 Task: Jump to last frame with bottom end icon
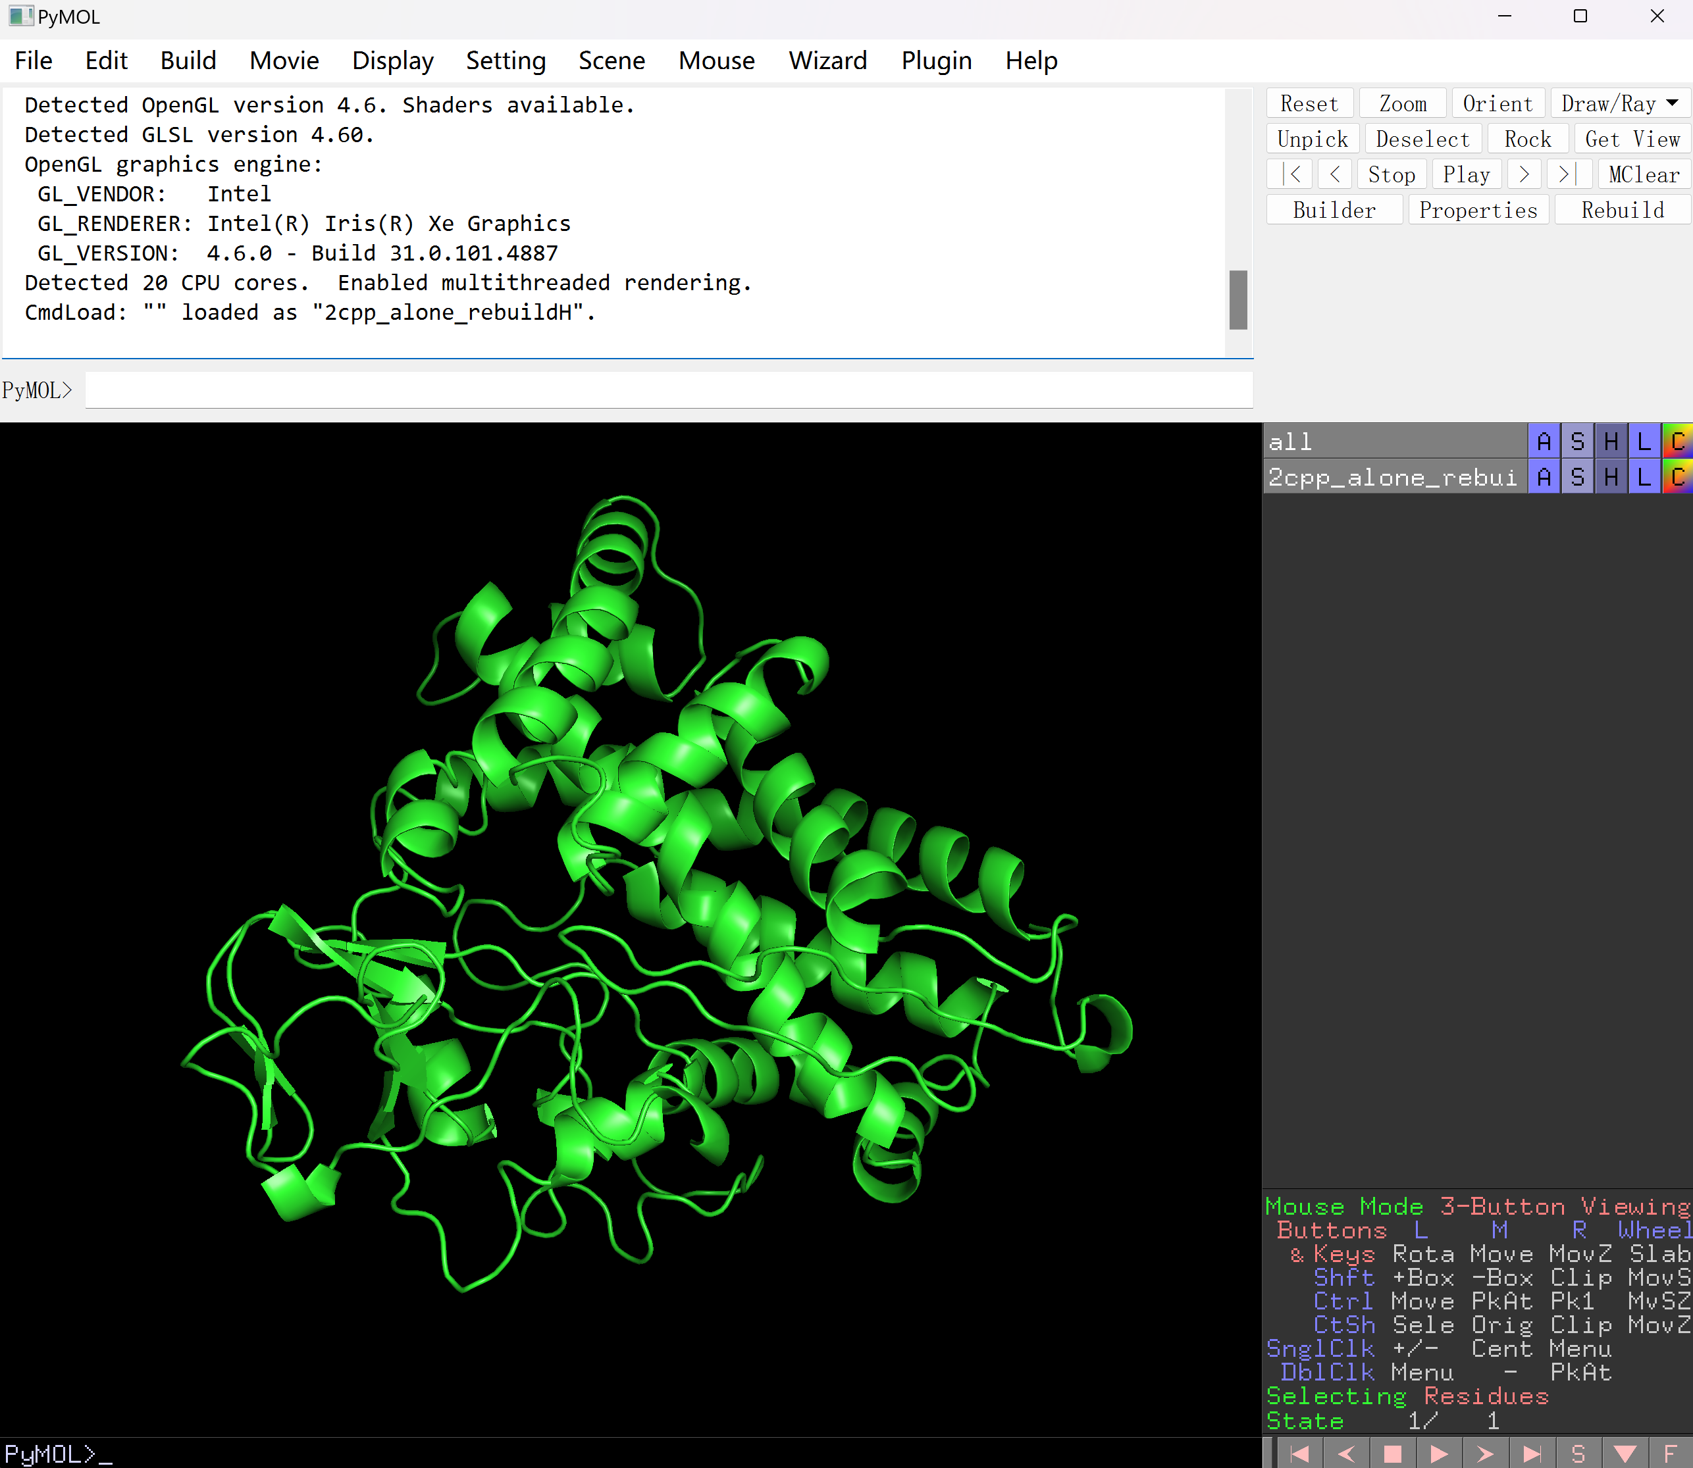(x=1532, y=1454)
